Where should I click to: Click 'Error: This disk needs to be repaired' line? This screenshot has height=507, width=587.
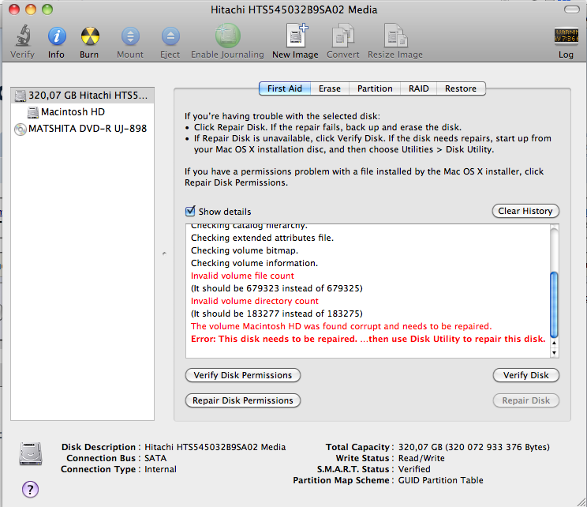coord(368,339)
